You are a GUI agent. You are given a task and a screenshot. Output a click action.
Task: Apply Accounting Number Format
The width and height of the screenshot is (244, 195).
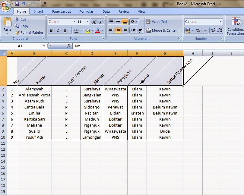point(188,30)
